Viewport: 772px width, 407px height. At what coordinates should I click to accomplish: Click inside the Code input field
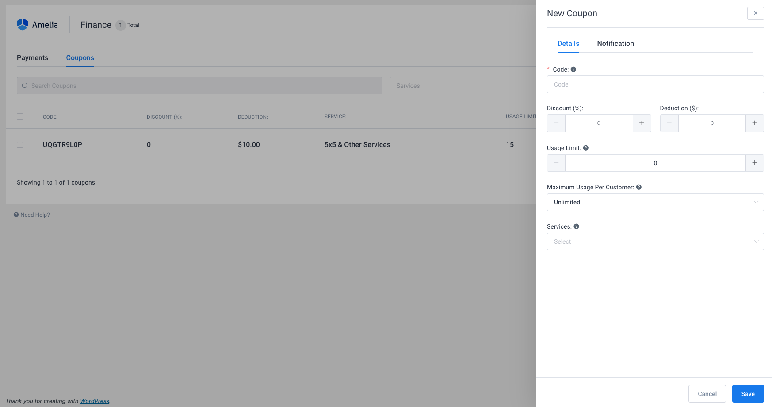(655, 84)
